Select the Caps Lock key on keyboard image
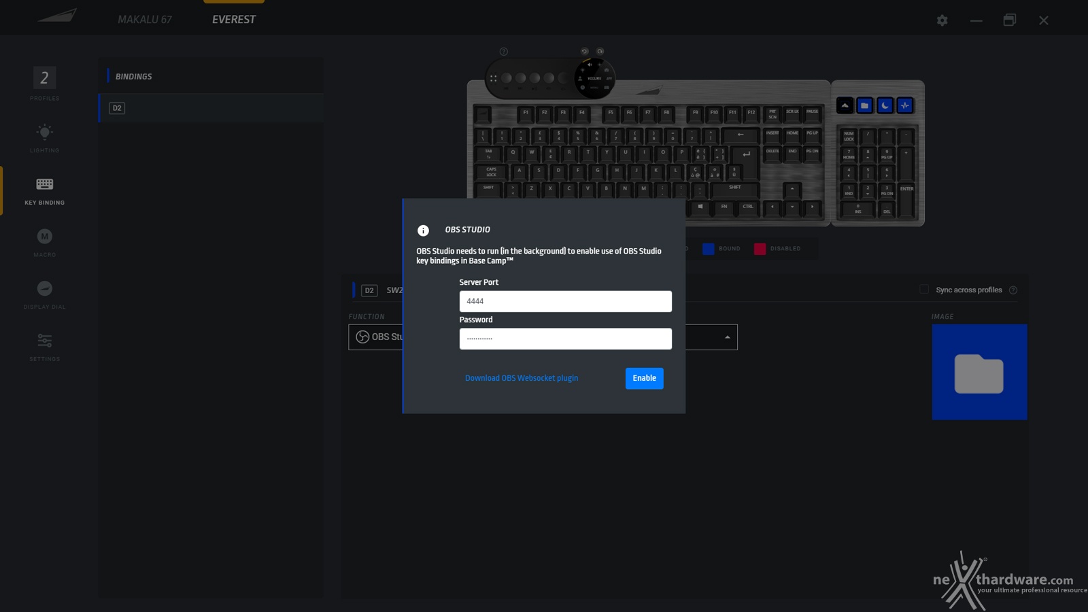The image size is (1088, 612). click(x=491, y=172)
